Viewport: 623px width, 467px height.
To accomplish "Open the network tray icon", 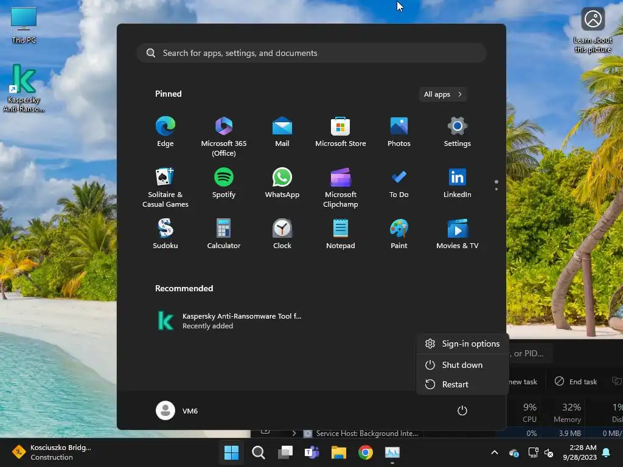I will click(533, 452).
